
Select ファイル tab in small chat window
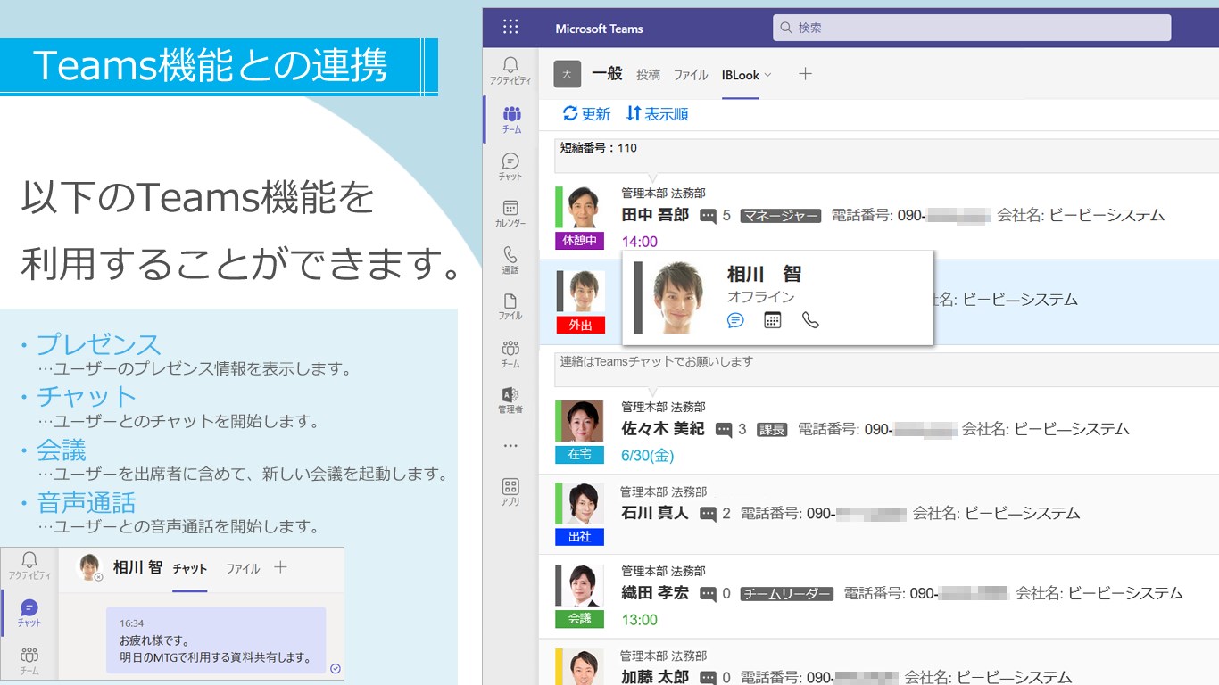pos(243,568)
